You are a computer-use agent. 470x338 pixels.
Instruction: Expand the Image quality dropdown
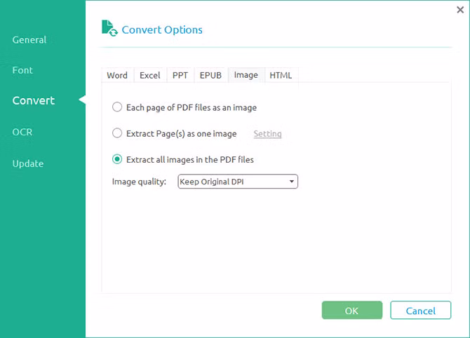238,182
